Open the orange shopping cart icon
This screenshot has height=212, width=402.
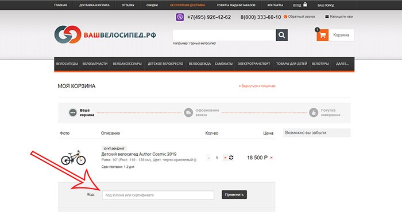[323, 36]
